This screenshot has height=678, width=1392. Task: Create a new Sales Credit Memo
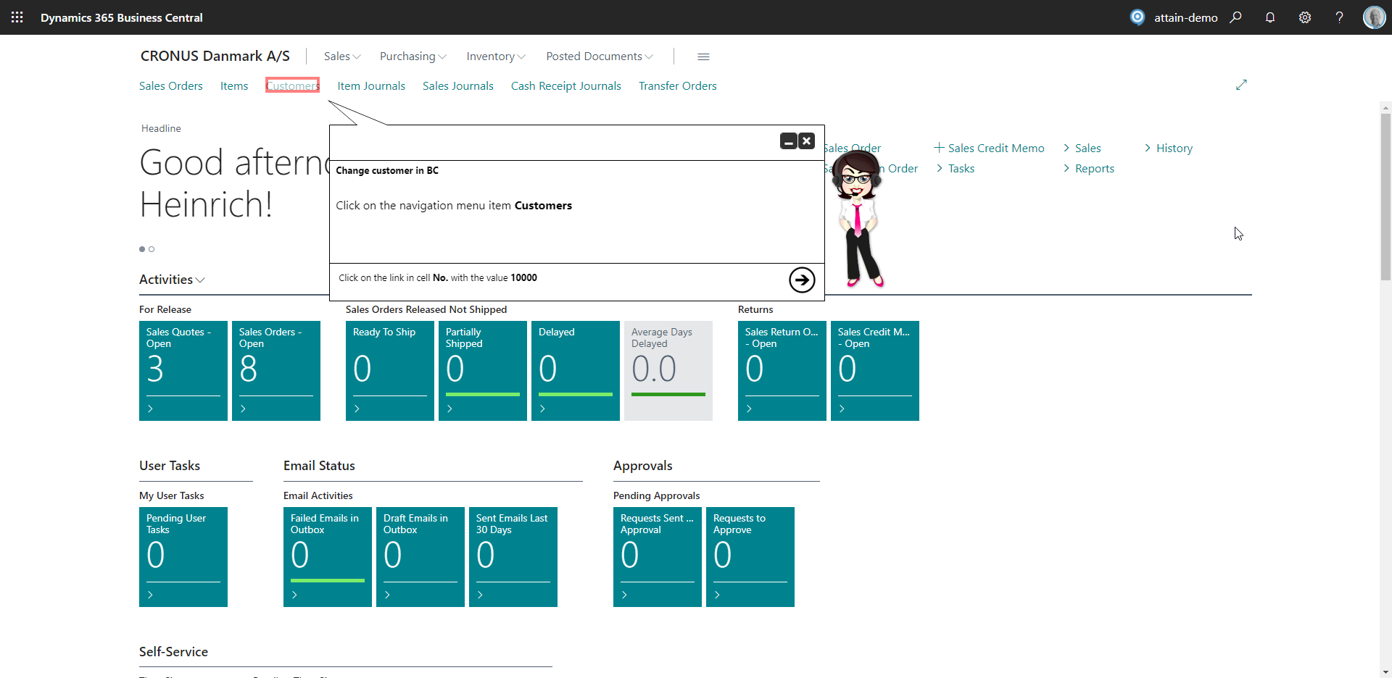(x=990, y=148)
